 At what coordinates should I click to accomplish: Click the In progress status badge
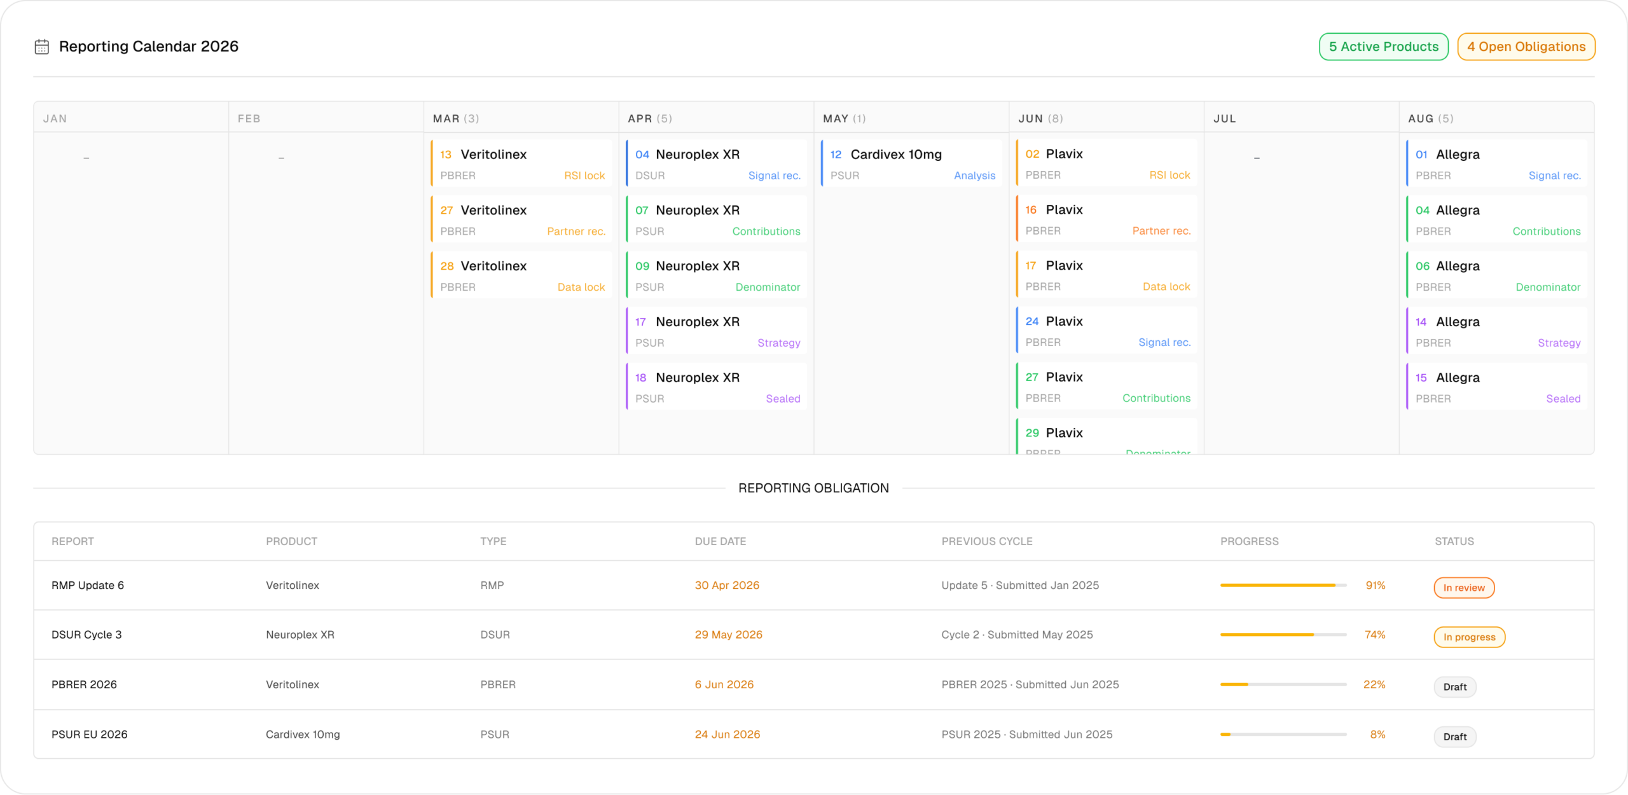1469,637
